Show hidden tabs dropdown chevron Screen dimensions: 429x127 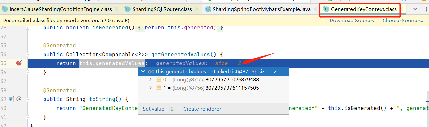tap(415, 9)
